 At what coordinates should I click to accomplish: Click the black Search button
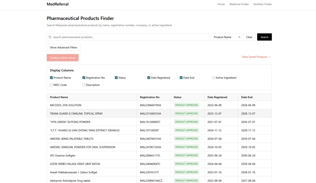click(x=264, y=37)
